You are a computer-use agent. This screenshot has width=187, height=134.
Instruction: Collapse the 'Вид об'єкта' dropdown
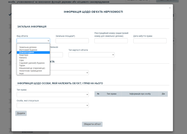pyautogui.click(x=33, y=41)
